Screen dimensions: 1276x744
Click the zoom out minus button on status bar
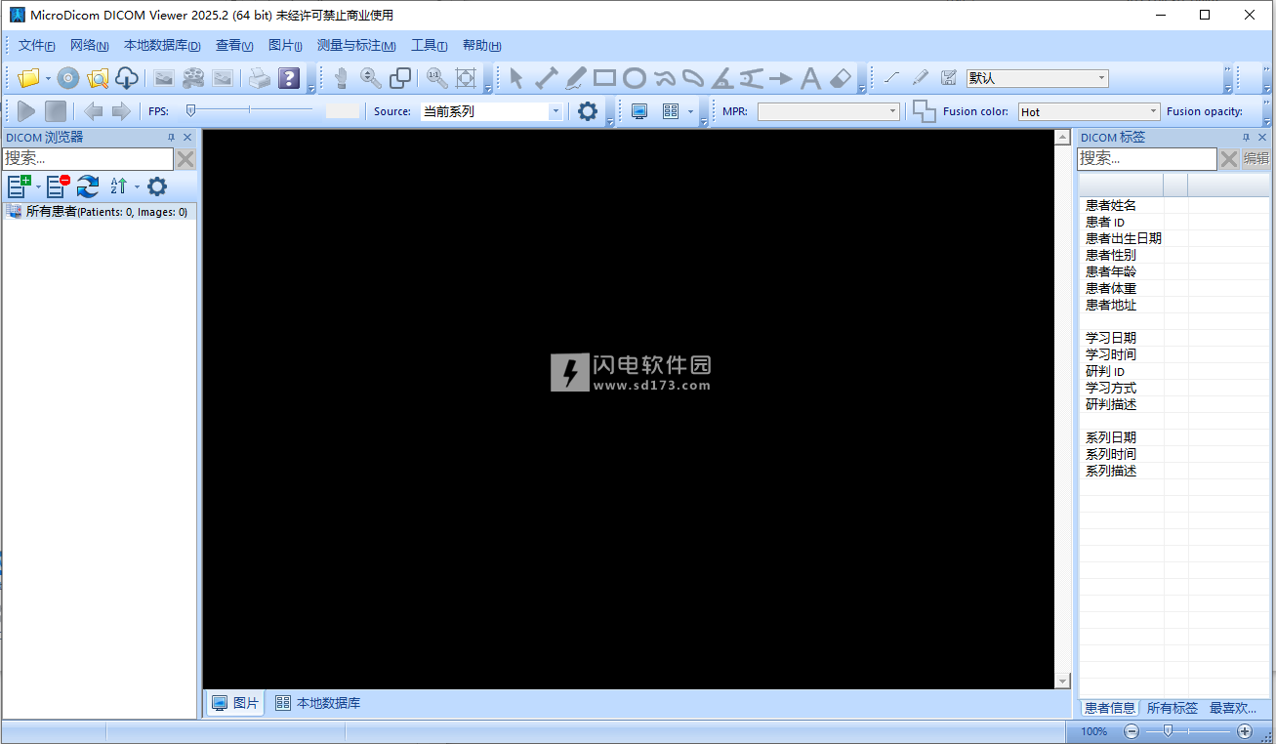pyautogui.click(x=1132, y=731)
